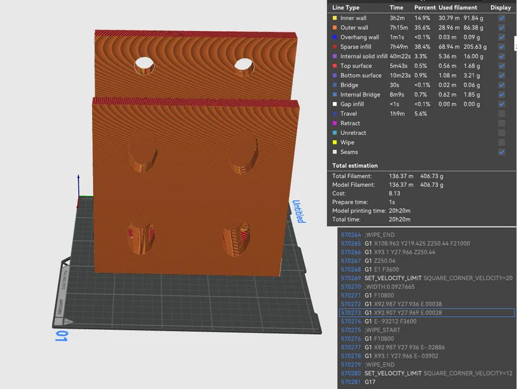The image size is (517, 389).
Task: Click Total time 20h20m value
Action: coord(400,219)
